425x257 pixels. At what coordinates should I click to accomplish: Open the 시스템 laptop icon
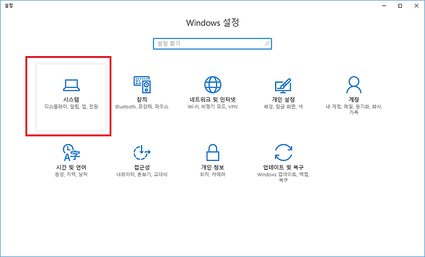pos(71,85)
